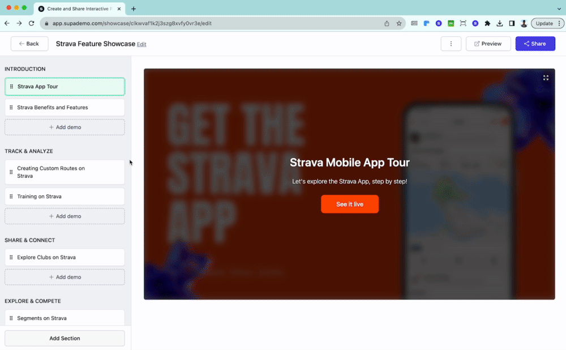Viewport: 566px width, 350px height.
Task: Open a new browser tab
Action: click(134, 8)
